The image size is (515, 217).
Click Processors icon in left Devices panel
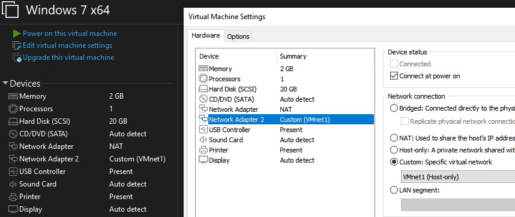pos(13,109)
